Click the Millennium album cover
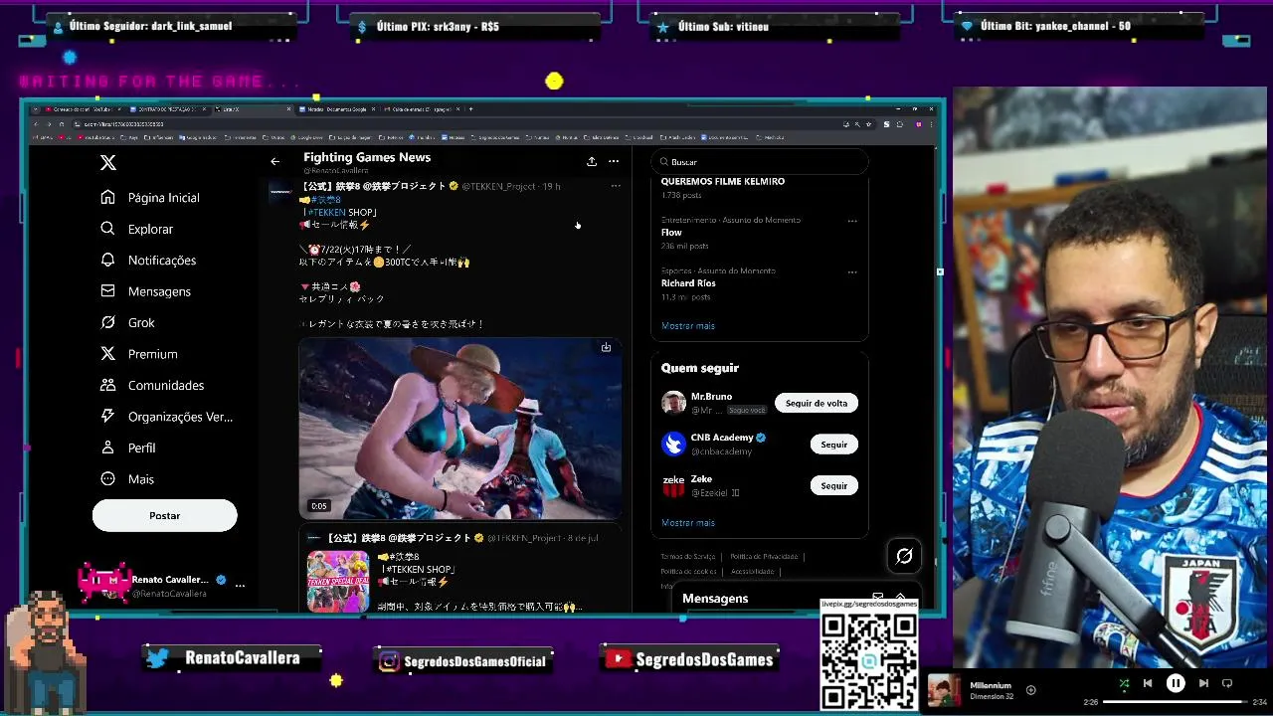1273x716 pixels. (945, 691)
